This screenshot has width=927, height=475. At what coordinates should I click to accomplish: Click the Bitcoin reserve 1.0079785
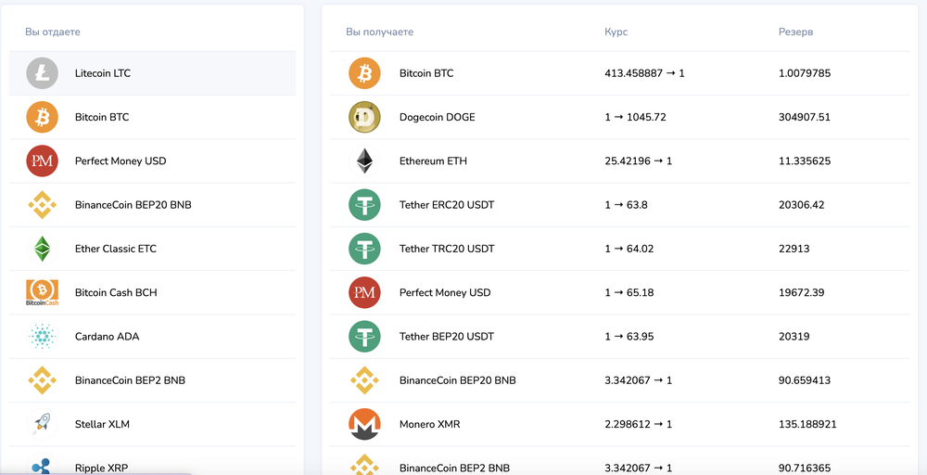(805, 73)
